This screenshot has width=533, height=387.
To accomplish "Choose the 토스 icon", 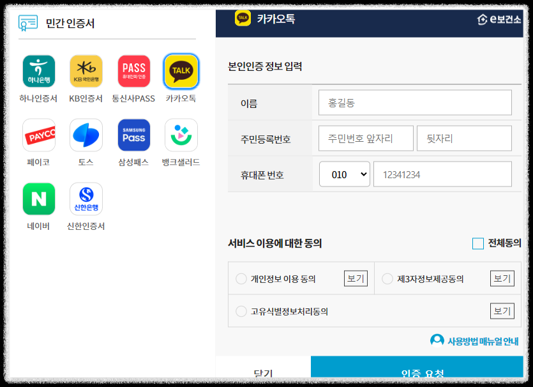I will point(86,135).
